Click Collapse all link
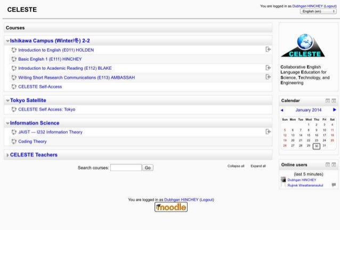This screenshot has width=340, height=255. tap(236, 166)
